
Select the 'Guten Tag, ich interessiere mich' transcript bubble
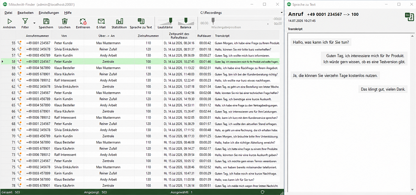364,59
